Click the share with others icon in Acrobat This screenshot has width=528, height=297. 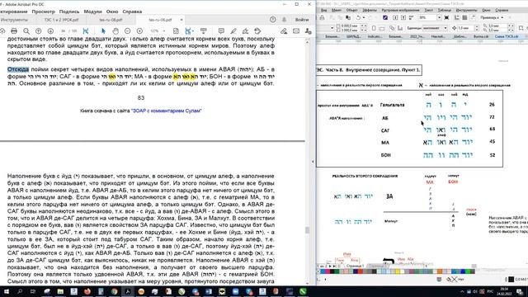coord(308,31)
